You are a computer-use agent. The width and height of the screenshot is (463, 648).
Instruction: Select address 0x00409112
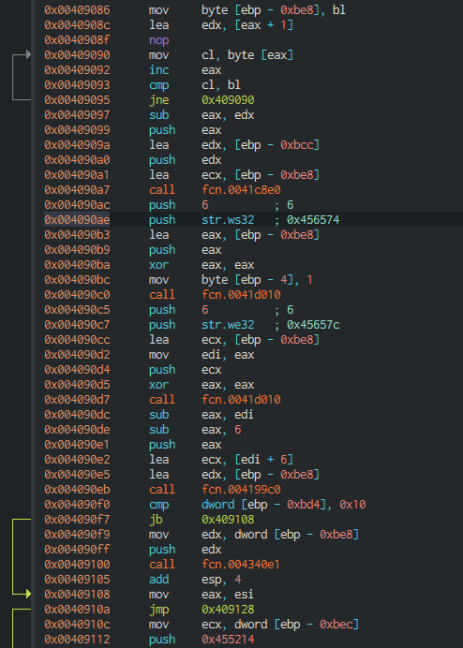click(77, 640)
